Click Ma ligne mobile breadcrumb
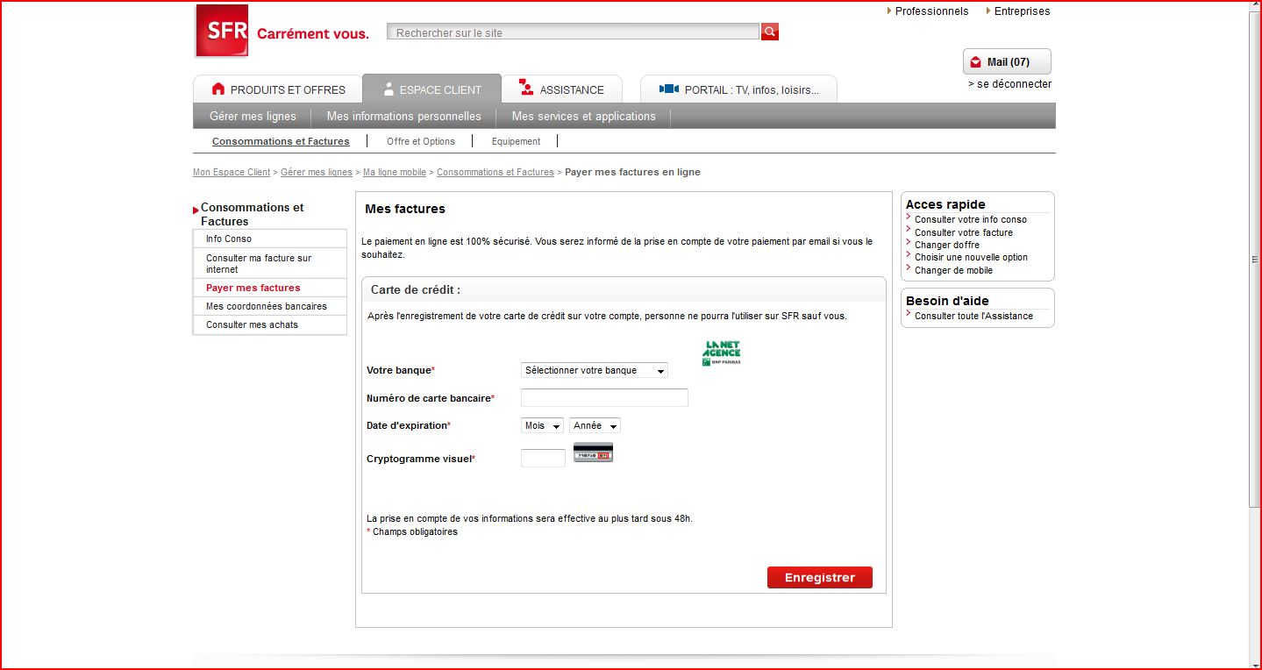Screen dimensions: 1262x670 395,172
